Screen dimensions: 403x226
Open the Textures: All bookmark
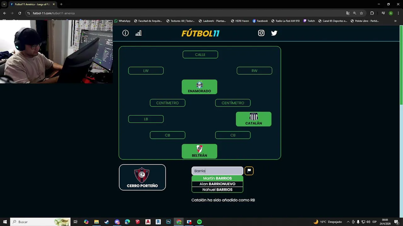[x=180, y=21]
